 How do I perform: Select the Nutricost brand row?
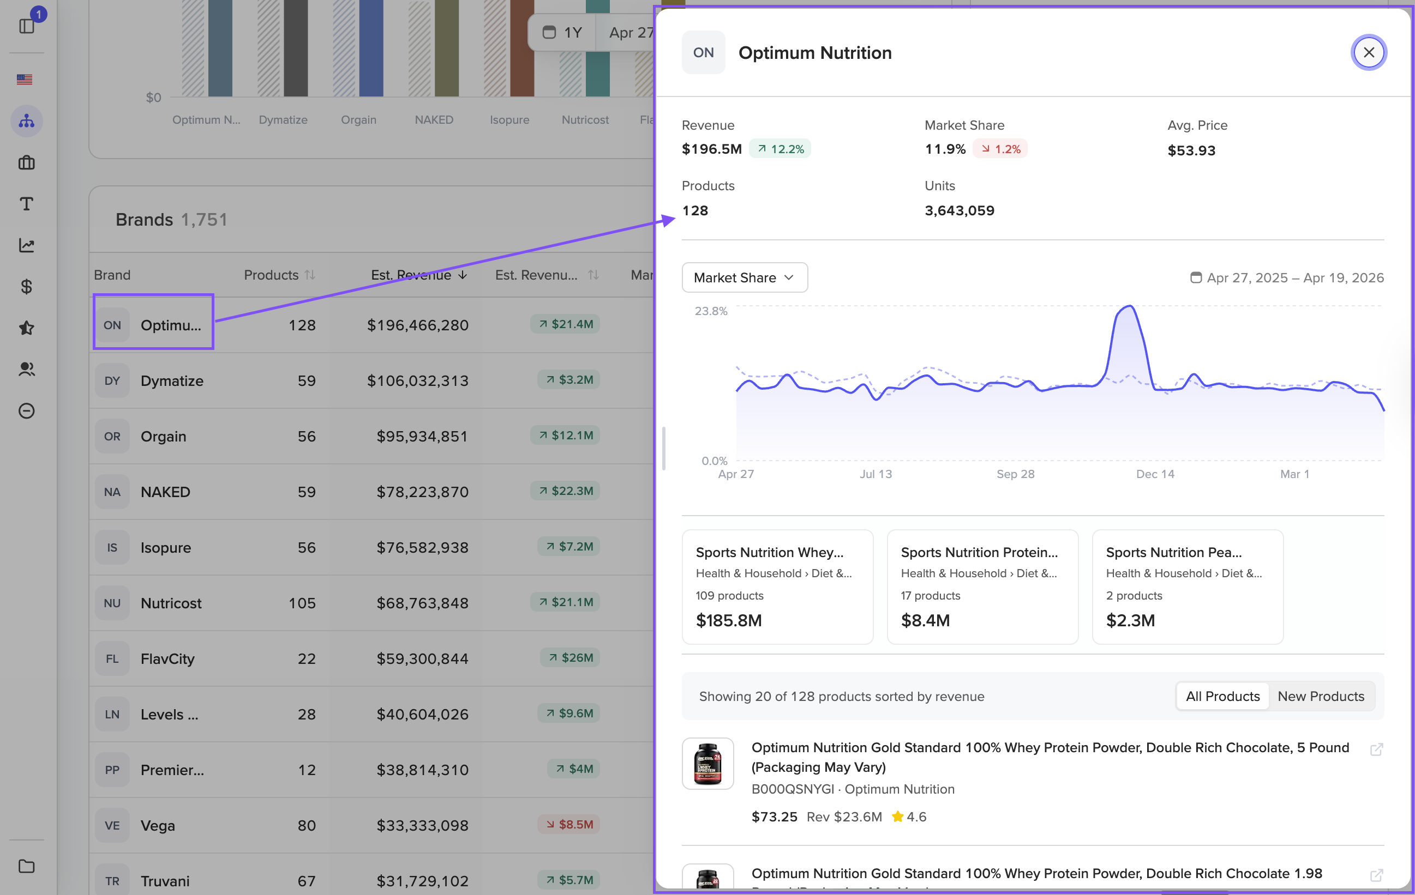371,603
